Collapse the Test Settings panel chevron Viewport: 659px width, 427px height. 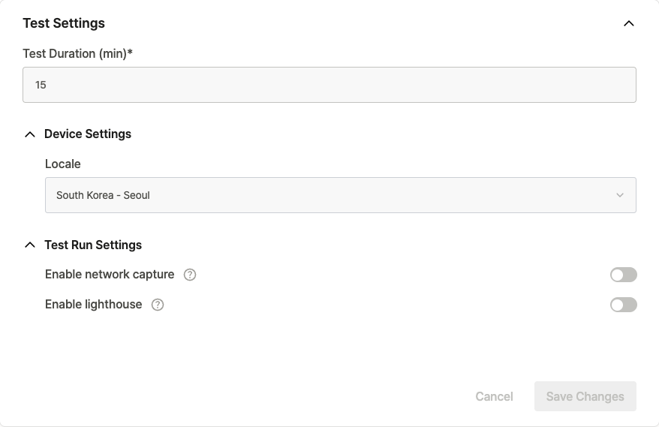tap(629, 23)
